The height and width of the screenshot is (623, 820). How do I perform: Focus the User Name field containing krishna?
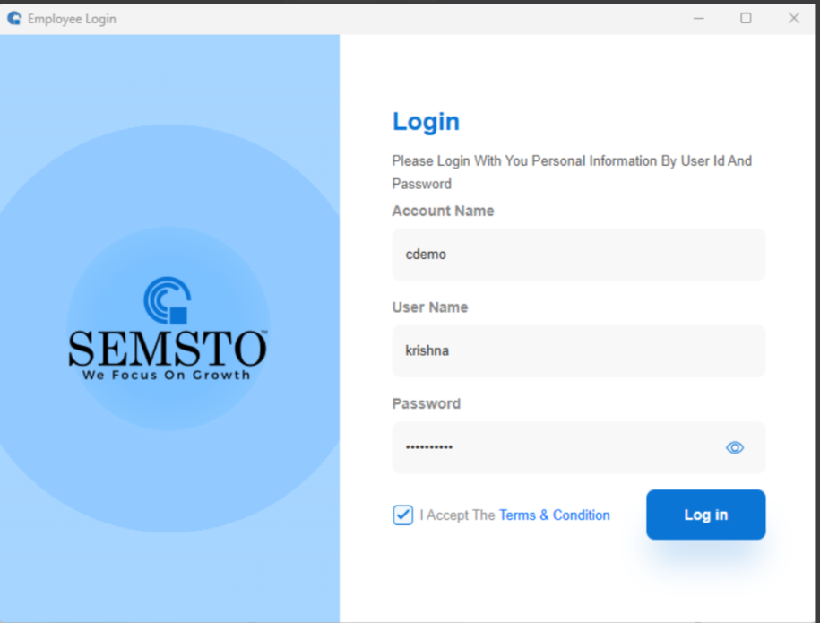pyautogui.click(x=579, y=351)
